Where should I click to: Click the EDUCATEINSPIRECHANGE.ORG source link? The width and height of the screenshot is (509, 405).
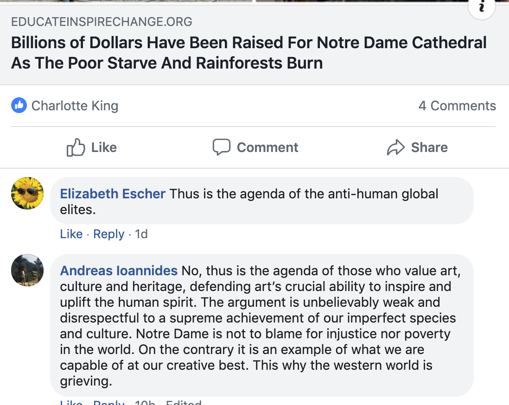point(102,22)
